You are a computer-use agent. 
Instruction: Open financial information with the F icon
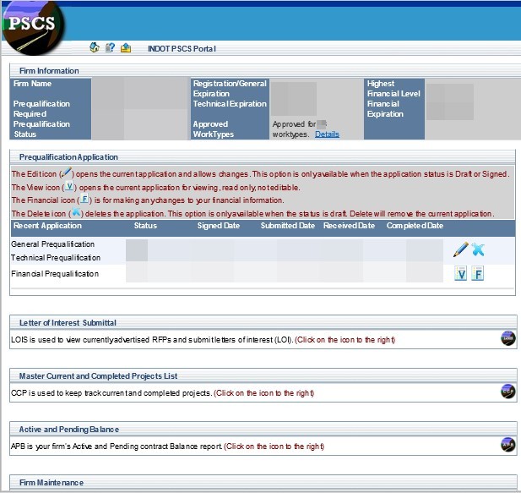pyautogui.click(x=477, y=274)
